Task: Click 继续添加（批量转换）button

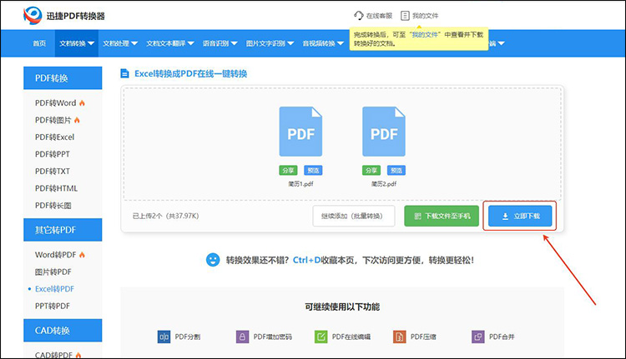Action: click(354, 216)
